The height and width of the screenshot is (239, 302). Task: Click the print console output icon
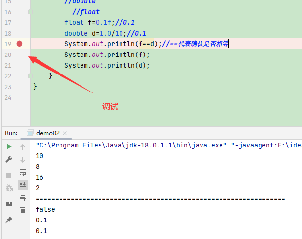[23, 198]
